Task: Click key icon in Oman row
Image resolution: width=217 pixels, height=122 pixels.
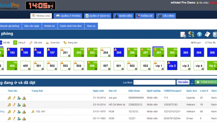Action: click(x=9, y=118)
